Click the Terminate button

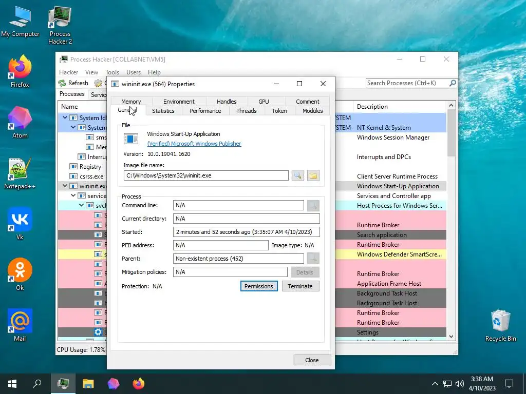pos(300,286)
